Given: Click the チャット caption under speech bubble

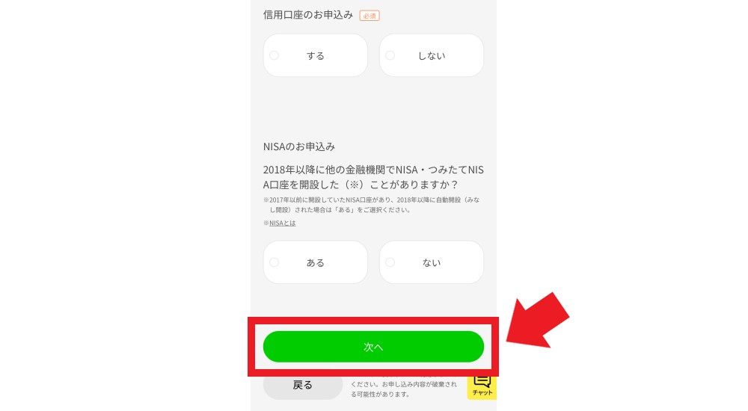Looking at the screenshot, I should coord(482,393).
